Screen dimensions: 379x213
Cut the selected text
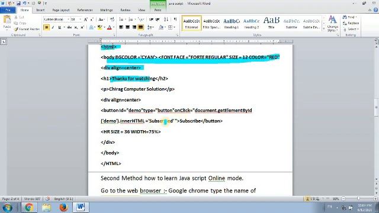[x=20, y=17]
